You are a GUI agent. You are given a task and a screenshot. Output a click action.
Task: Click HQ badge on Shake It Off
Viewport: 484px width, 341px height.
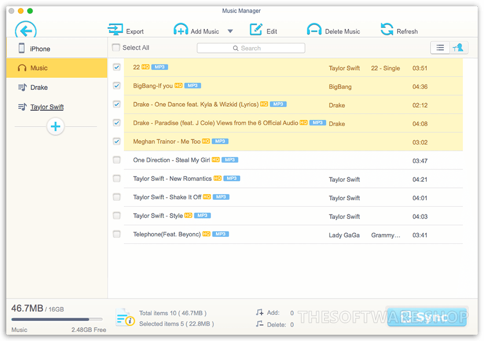click(207, 197)
